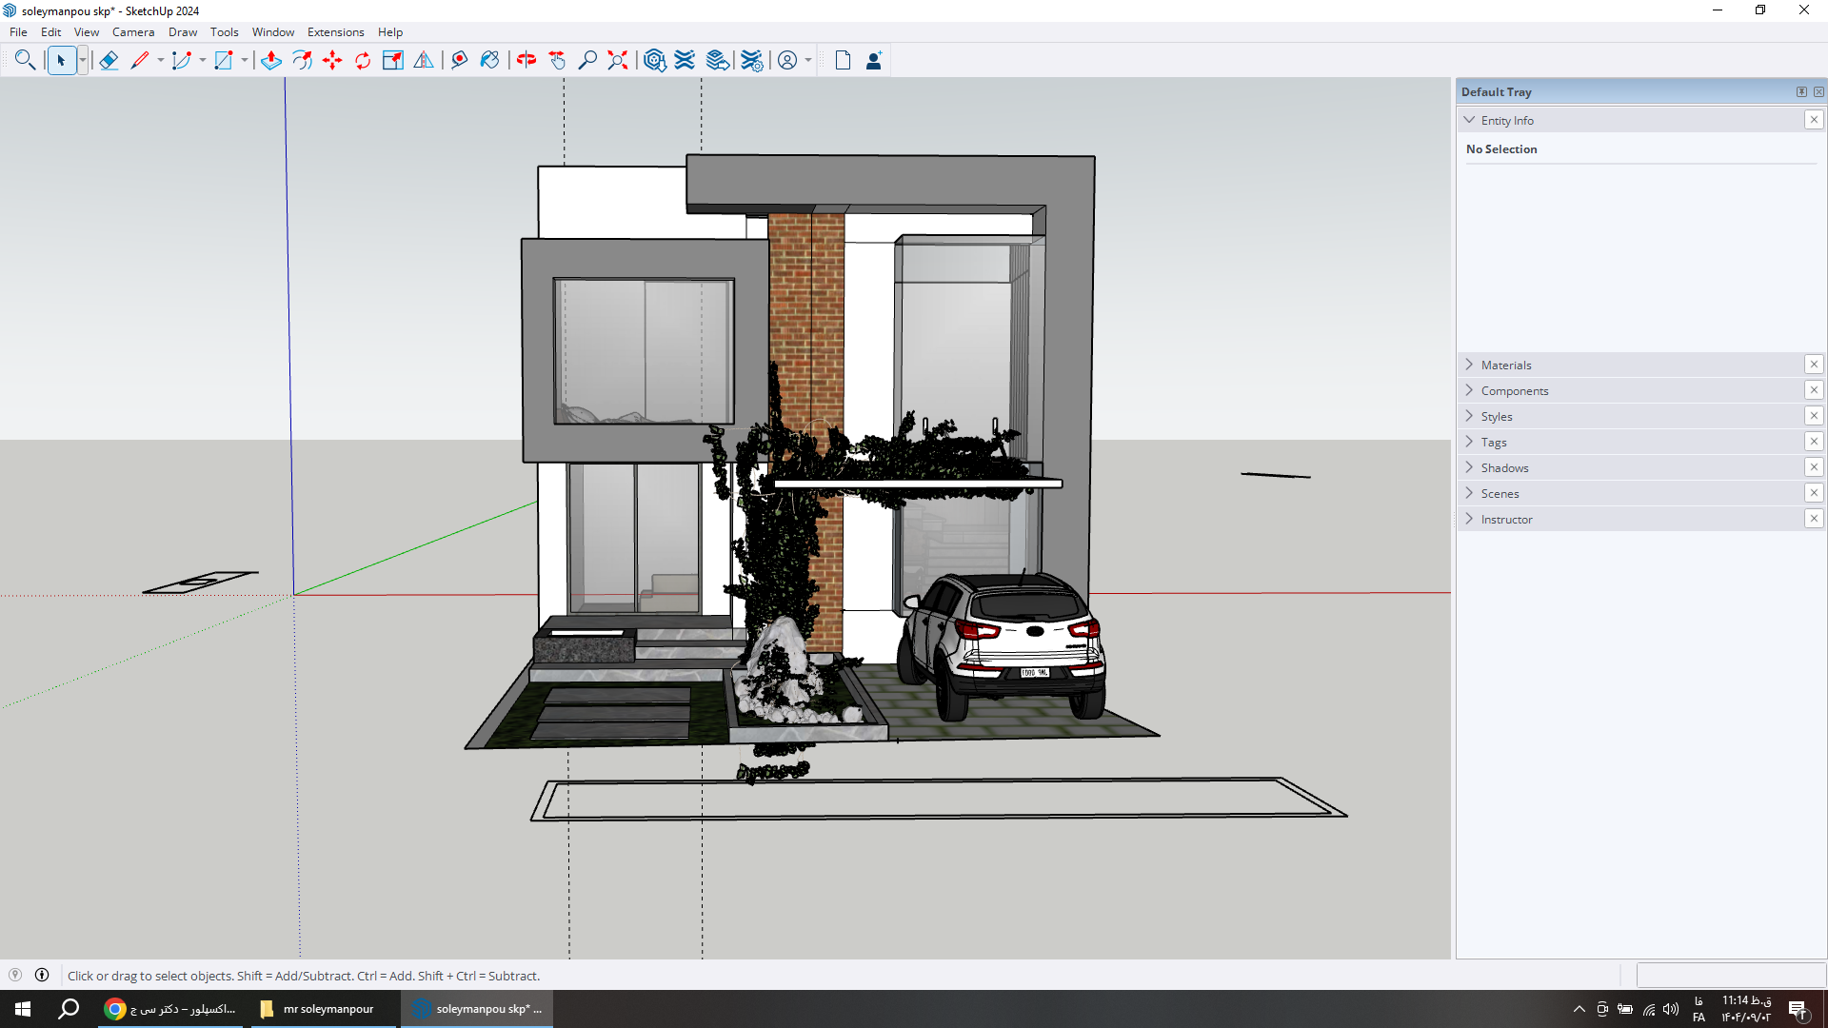Screen dimensions: 1828x1028
Task: Choose the Rotate tool
Action: (363, 60)
